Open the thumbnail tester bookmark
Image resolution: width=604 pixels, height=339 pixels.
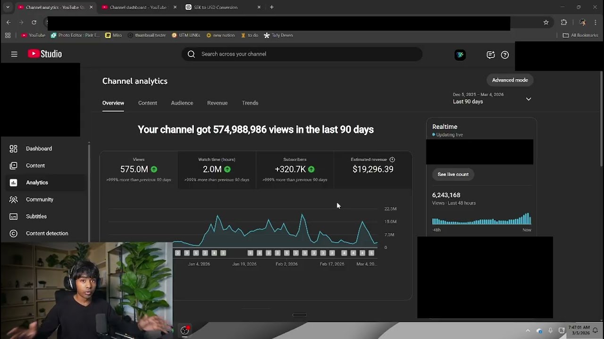[147, 35]
